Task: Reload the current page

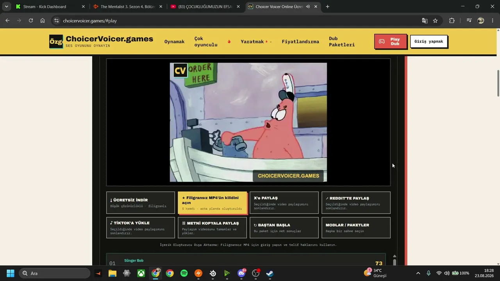Action: (x=31, y=21)
